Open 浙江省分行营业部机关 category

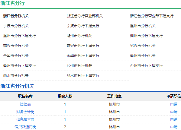[85, 16]
